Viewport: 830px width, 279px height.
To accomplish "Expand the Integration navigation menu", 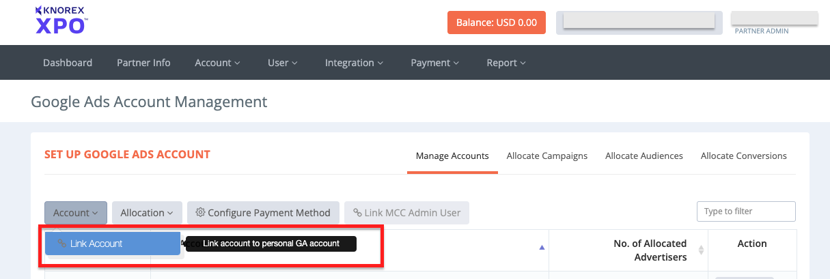I will point(354,63).
